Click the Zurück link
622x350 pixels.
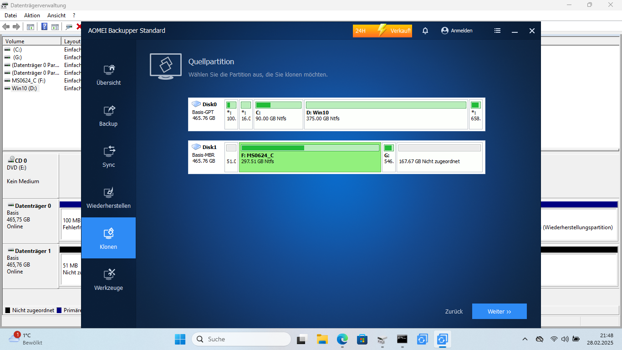[454, 312]
